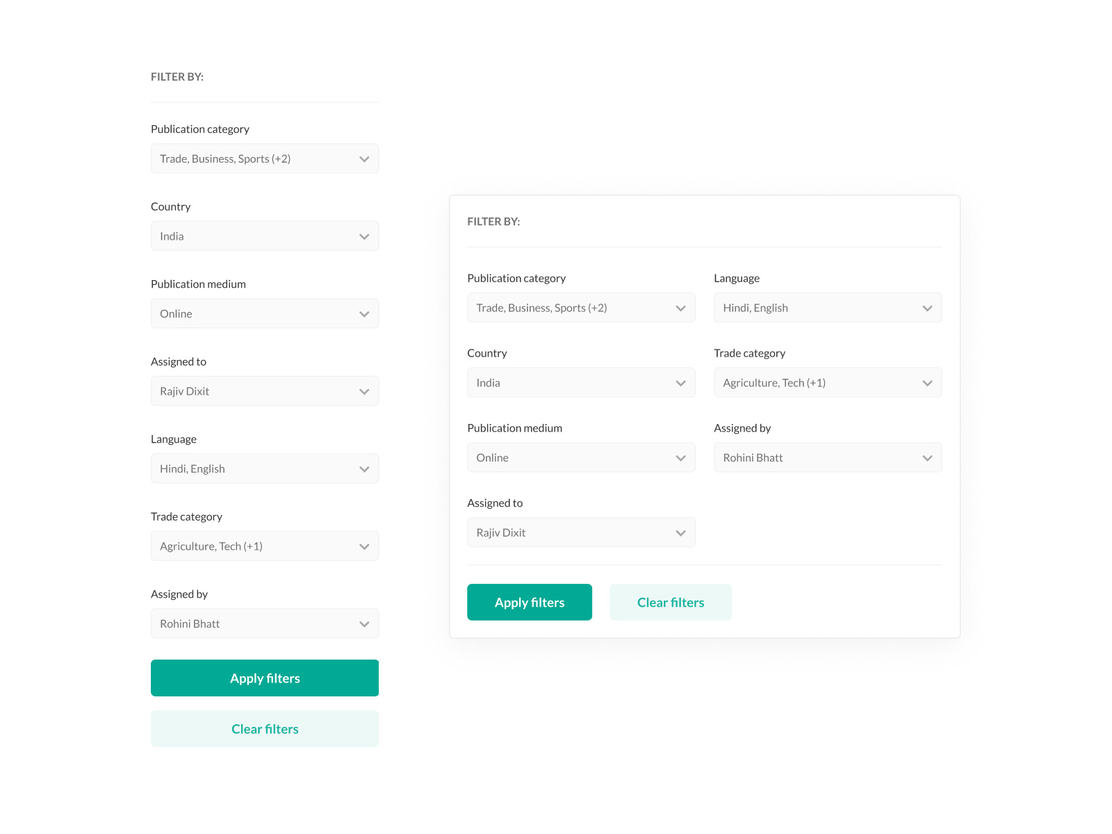Click chevron on card Assigned by dropdown
This screenshot has height=834, width=1112.
click(x=927, y=458)
